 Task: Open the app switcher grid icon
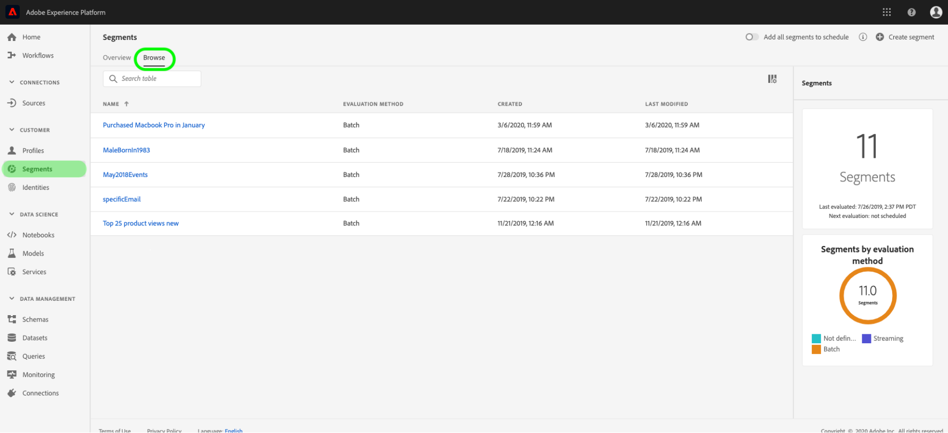click(887, 12)
